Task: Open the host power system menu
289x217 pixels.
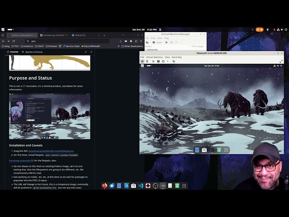Action: pos(286,29)
